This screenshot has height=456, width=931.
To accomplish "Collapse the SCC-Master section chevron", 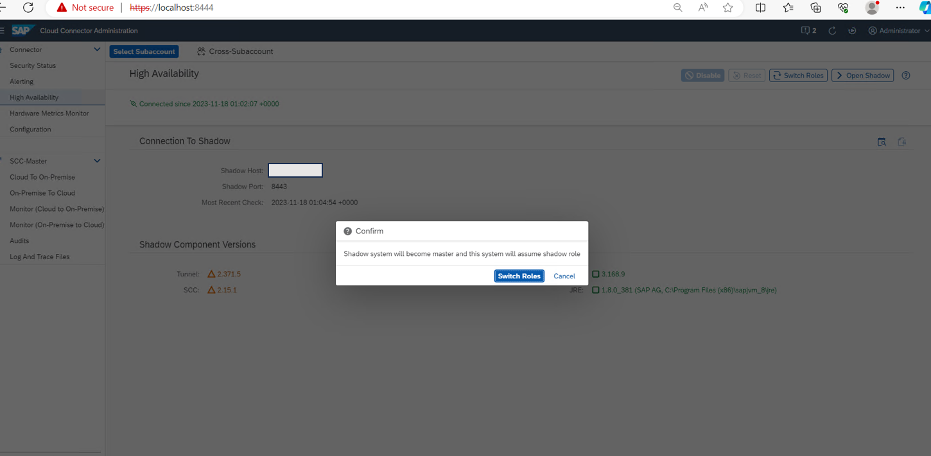I will [97, 161].
